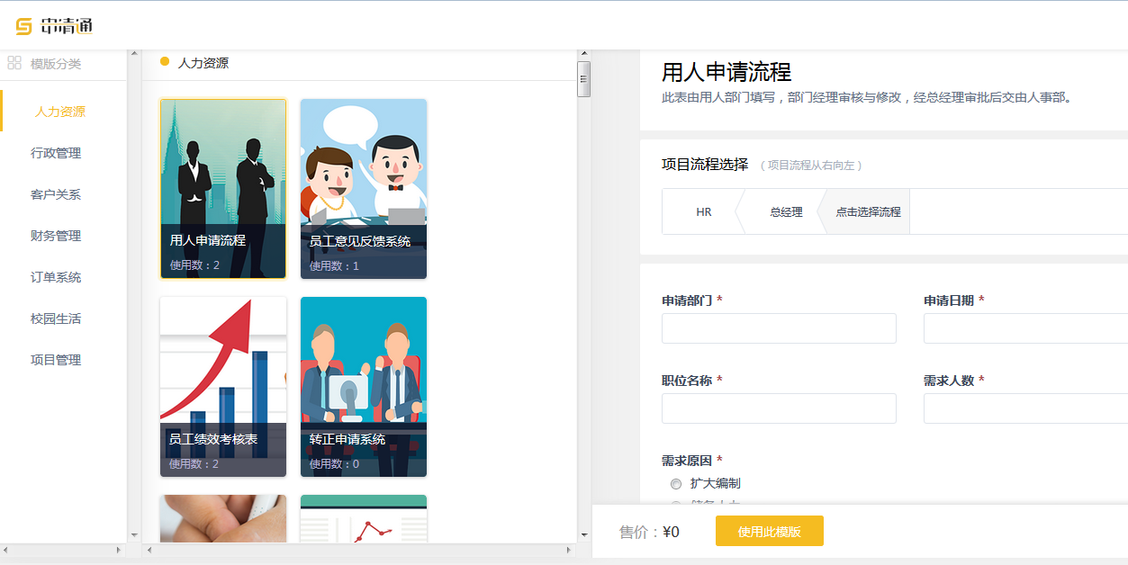The width and height of the screenshot is (1128, 565).
Task: Click the template panel horizontal scroll-right arrow
Action: coord(568,550)
